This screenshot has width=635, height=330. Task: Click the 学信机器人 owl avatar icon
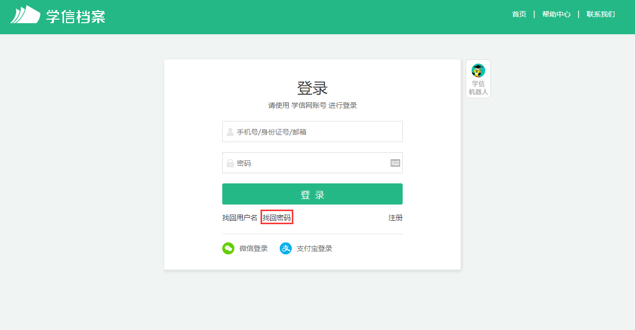[x=478, y=71]
